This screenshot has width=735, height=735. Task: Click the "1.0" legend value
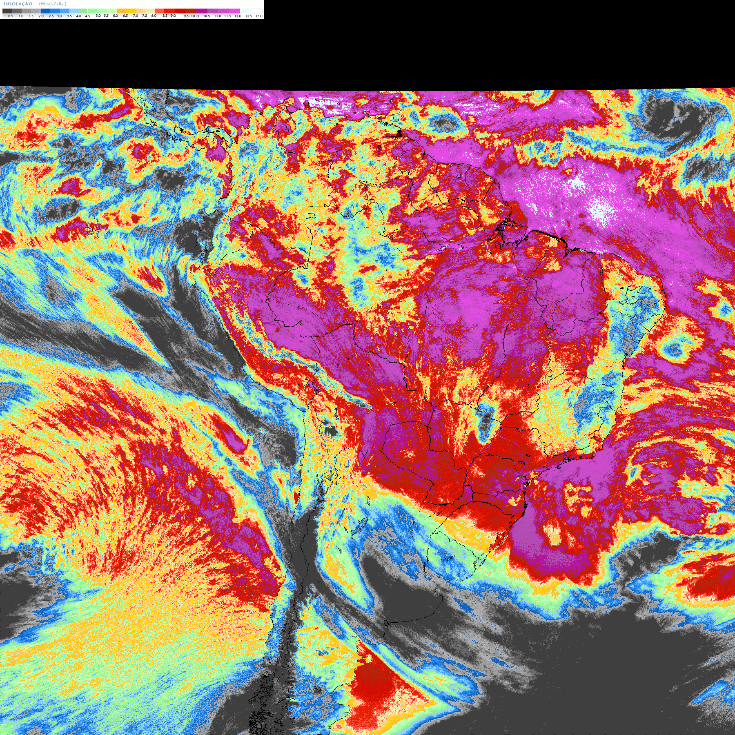coord(21,16)
